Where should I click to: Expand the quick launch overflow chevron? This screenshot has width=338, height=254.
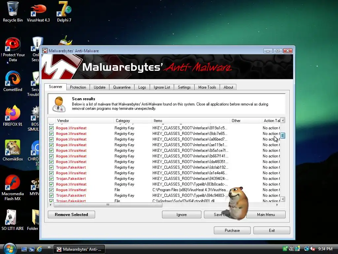[x=49, y=247]
